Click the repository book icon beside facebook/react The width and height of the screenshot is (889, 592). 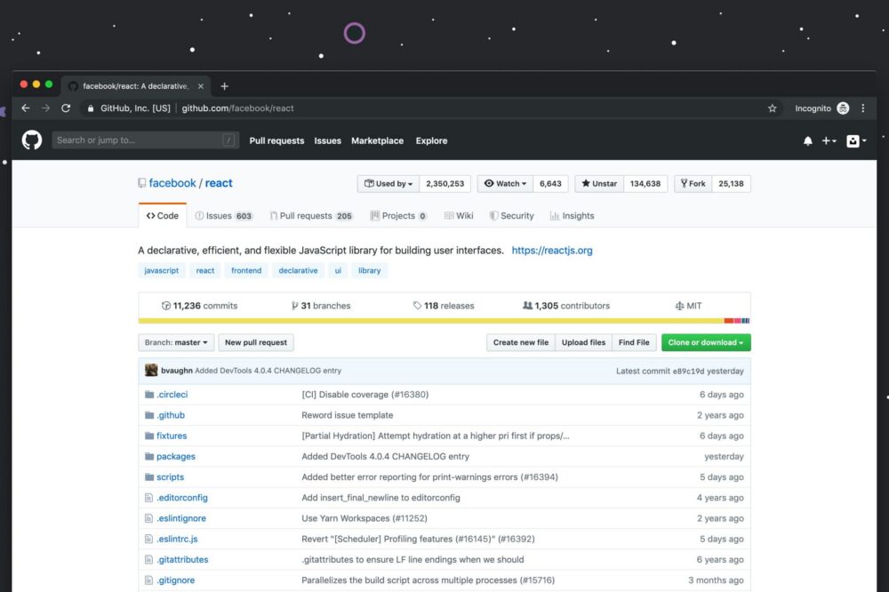pos(142,182)
